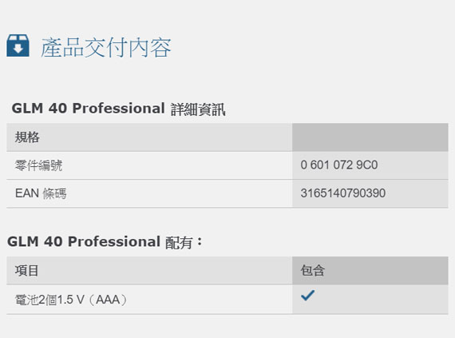Click the 零件編號 row label
The image size is (455, 338).
point(38,165)
